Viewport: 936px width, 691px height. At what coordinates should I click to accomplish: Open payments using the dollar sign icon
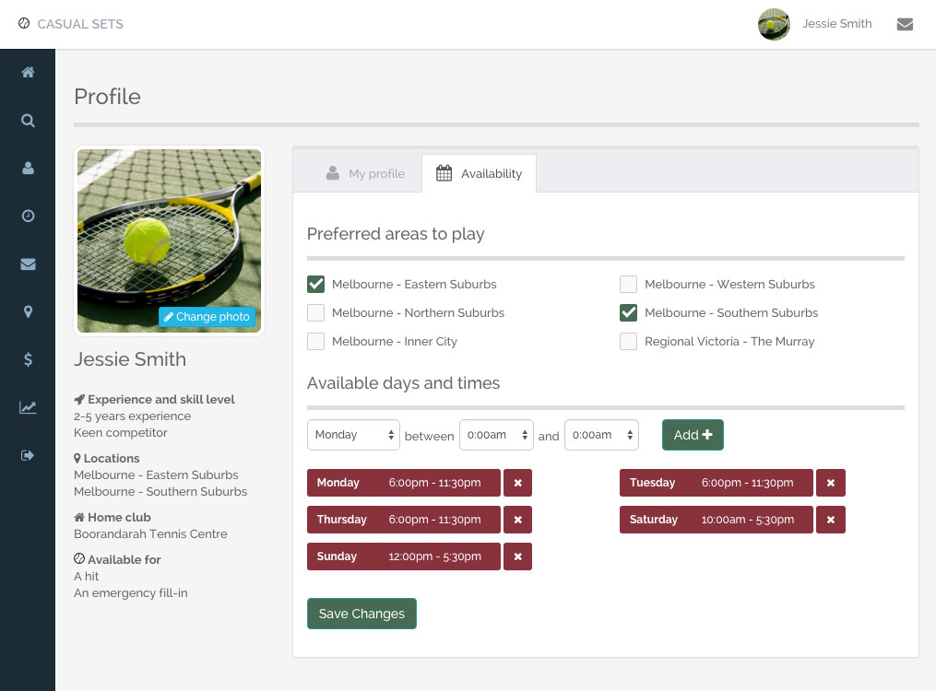tap(28, 359)
